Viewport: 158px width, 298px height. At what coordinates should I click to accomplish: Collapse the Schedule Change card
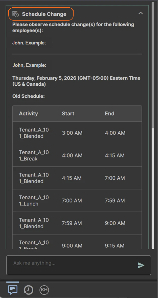click(x=141, y=13)
